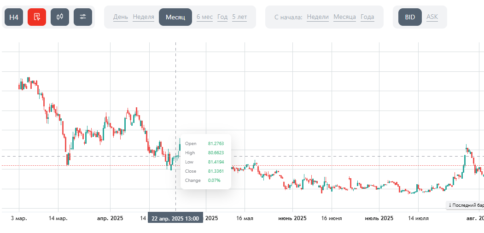Screen dimensions: 484x233
Task: Click the High value 80.6623
Action: (x=216, y=153)
